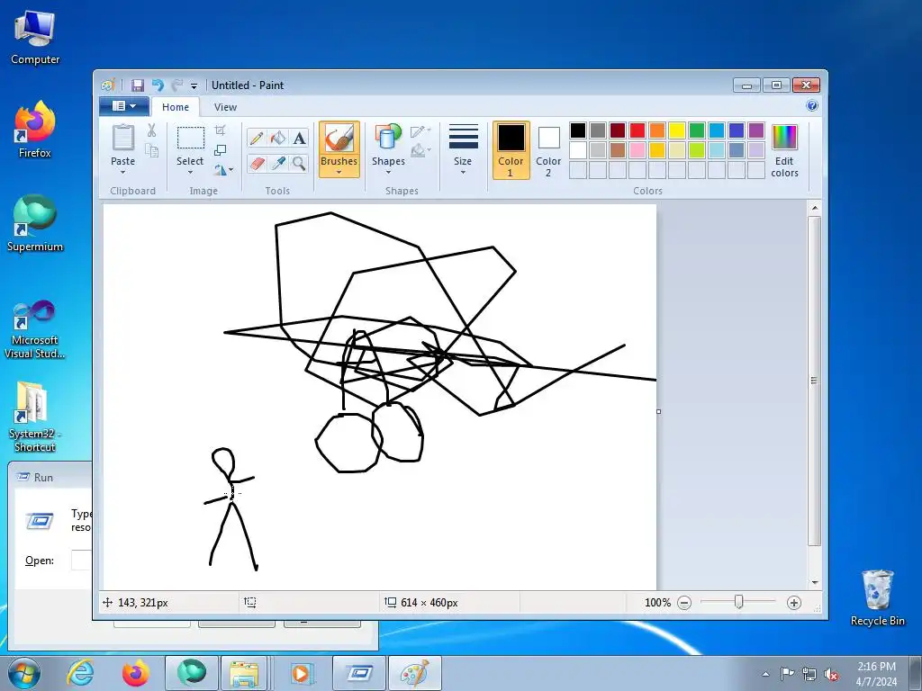
Task: Select the Color picker eyedropper tool
Action: 277,163
